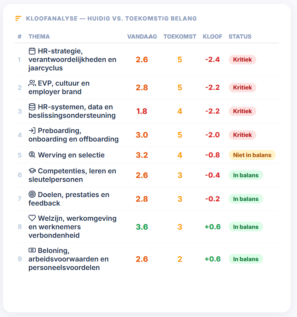Click the target icon beside Doelen, prestaties
297x317 pixels.
32,194
